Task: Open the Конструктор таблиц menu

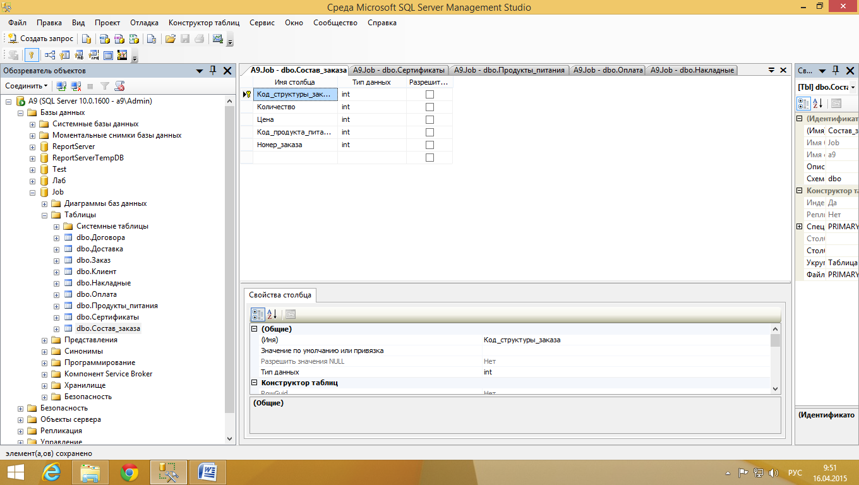Action: (204, 23)
